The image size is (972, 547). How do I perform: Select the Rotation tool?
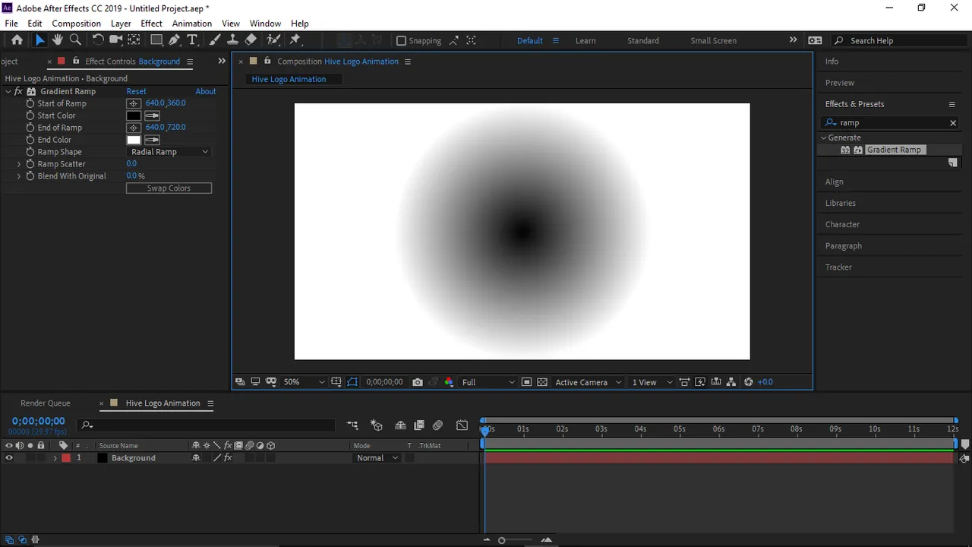98,40
